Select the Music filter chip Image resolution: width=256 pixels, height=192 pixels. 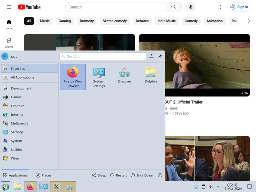pyautogui.click(x=45, y=21)
